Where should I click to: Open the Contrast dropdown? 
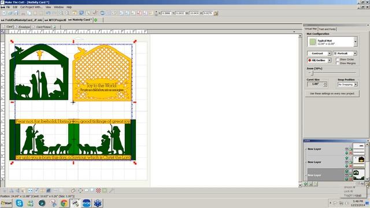(x=319, y=54)
